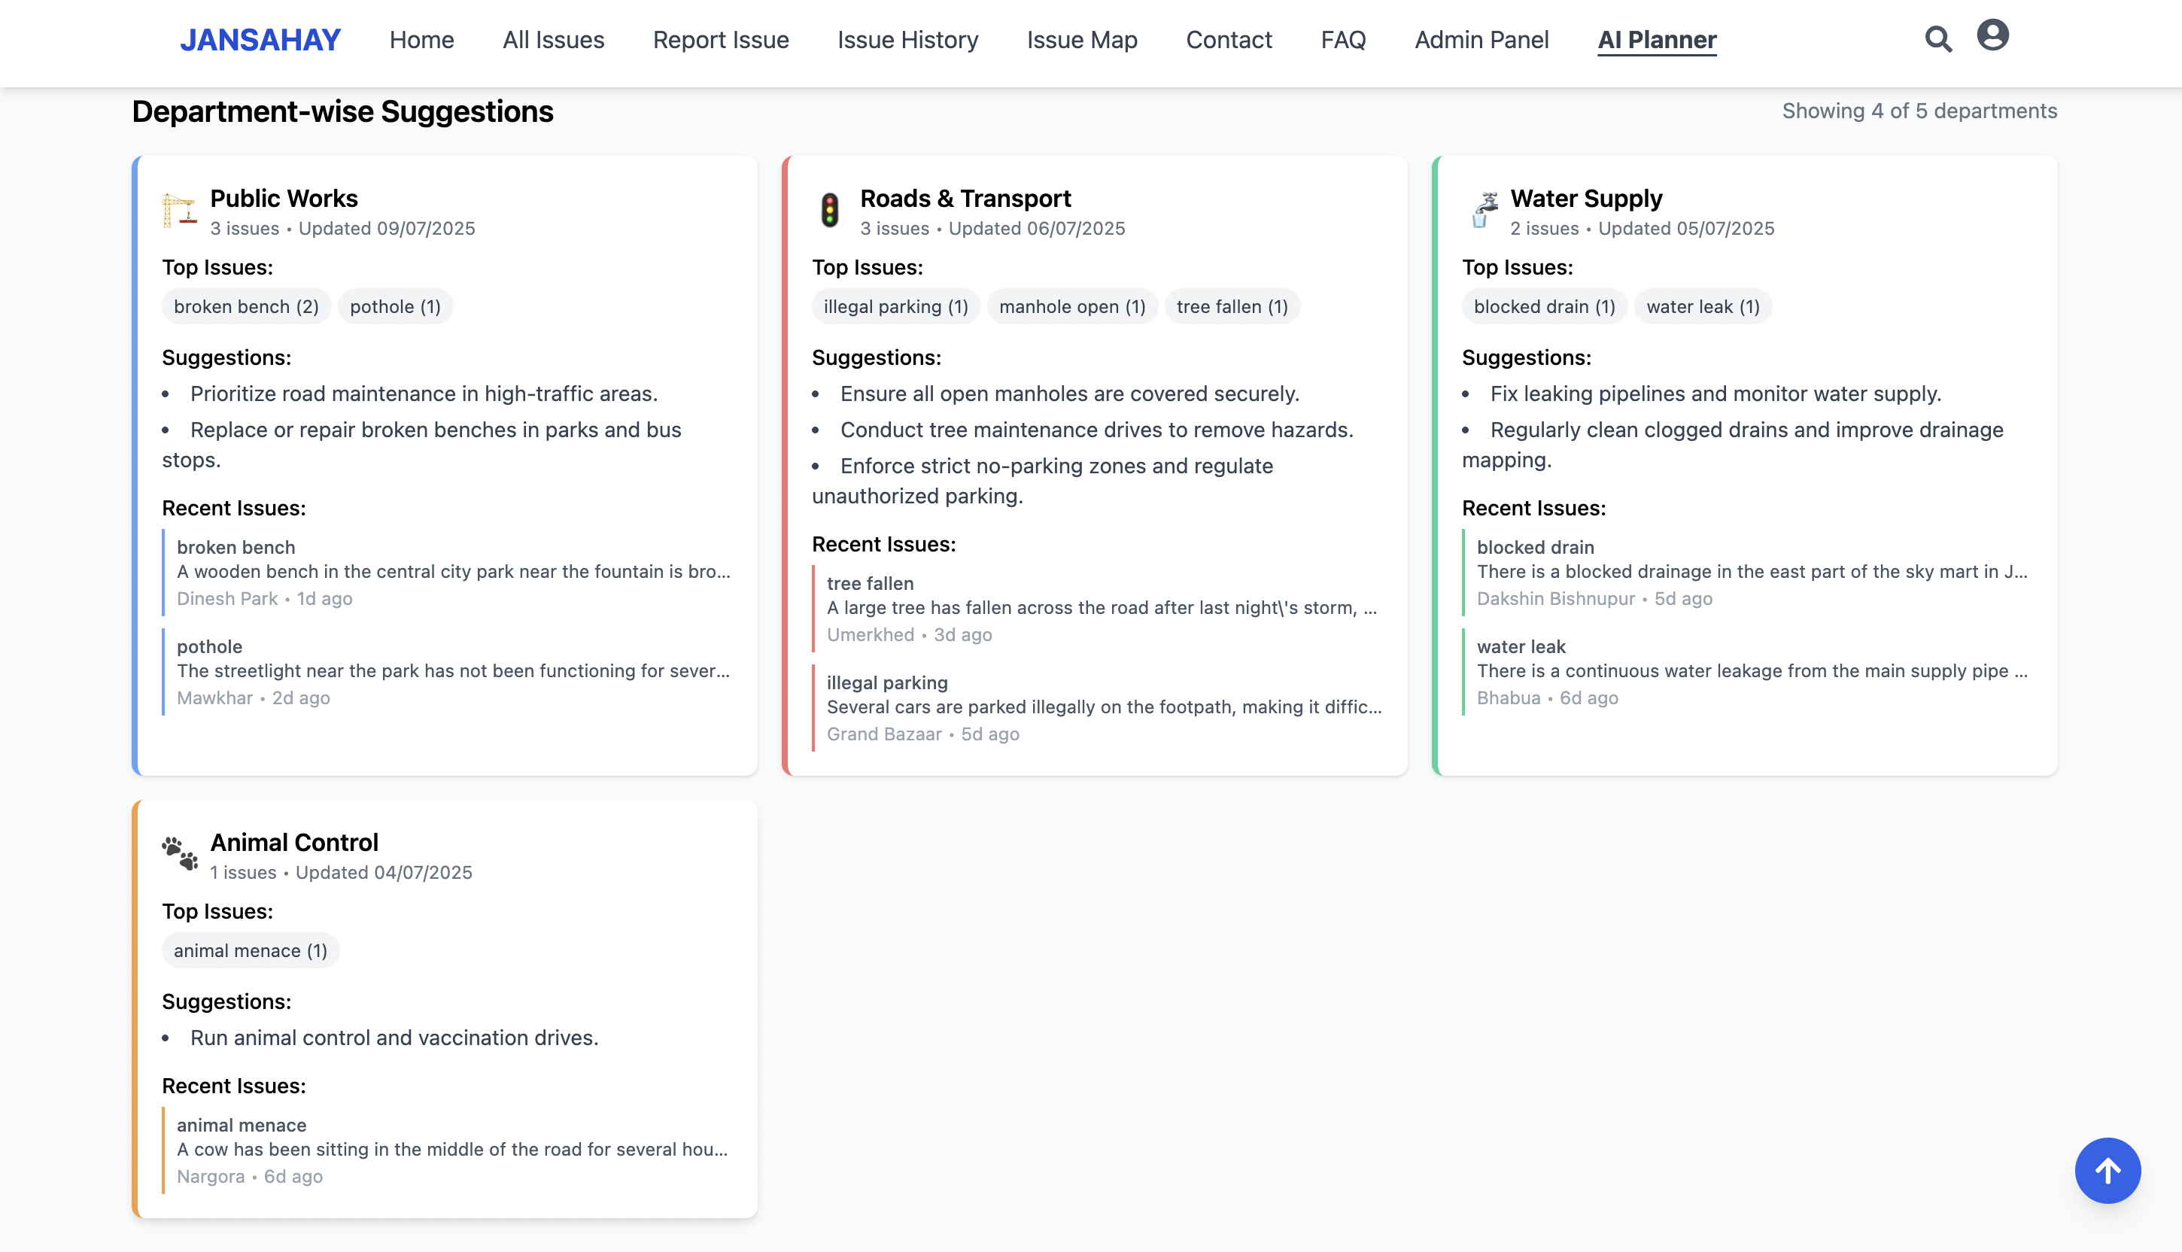The width and height of the screenshot is (2182, 1252).
Task: Click the search magnifier icon
Action: [1937, 38]
